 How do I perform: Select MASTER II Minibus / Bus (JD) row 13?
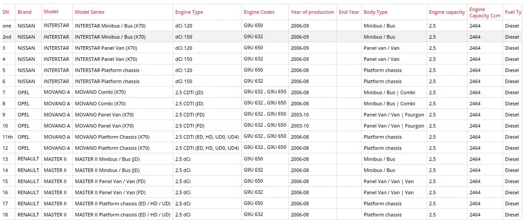[107, 159]
